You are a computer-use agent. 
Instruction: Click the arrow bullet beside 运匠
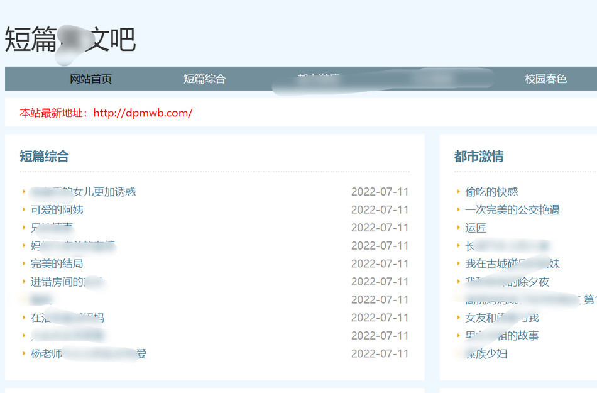(x=458, y=228)
